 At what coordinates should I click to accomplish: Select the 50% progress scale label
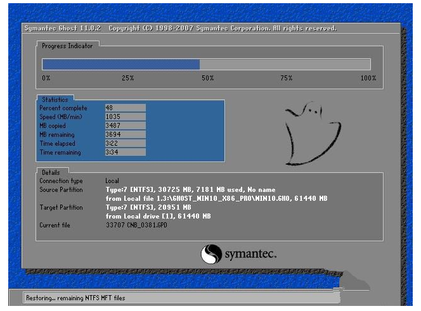(207, 78)
